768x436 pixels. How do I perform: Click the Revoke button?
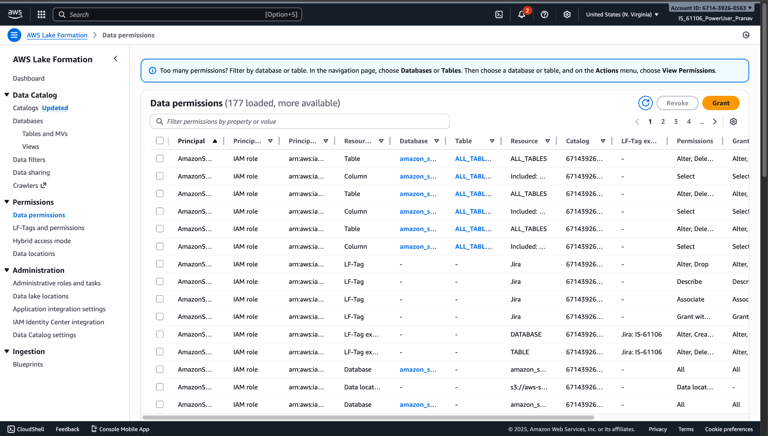coord(677,103)
